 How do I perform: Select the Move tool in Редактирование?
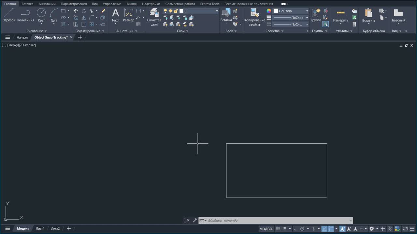click(76, 11)
